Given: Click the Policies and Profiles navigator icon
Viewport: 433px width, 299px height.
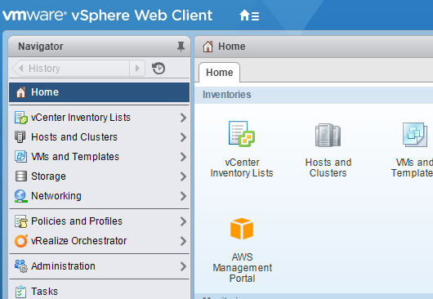Looking at the screenshot, I should (21, 221).
